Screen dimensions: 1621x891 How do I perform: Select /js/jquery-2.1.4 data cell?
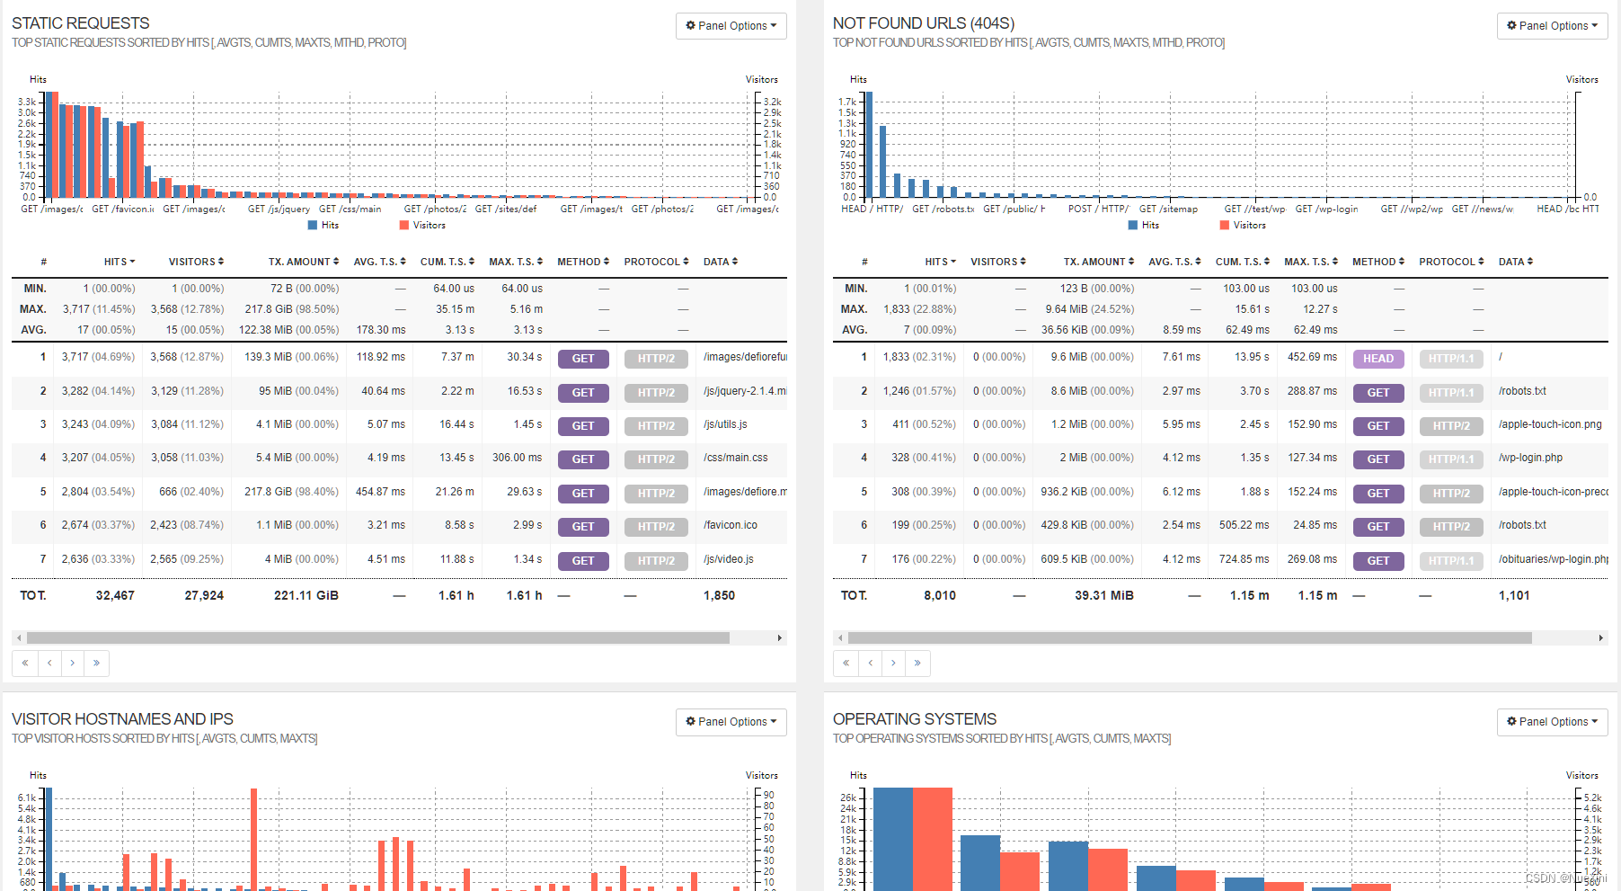[745, 391]
